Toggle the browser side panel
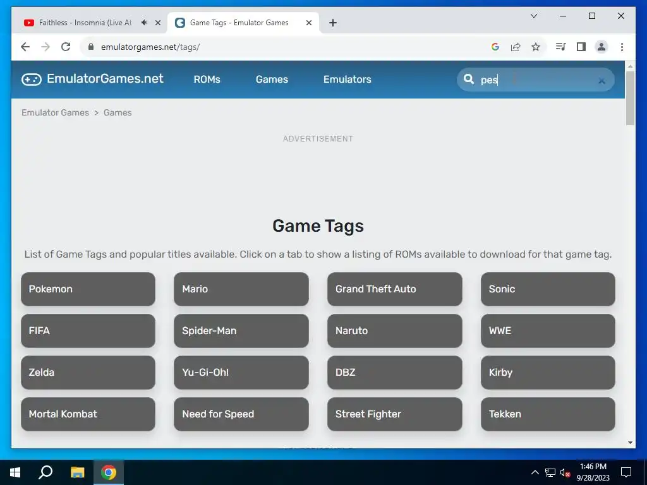 [x=581, y=47]
